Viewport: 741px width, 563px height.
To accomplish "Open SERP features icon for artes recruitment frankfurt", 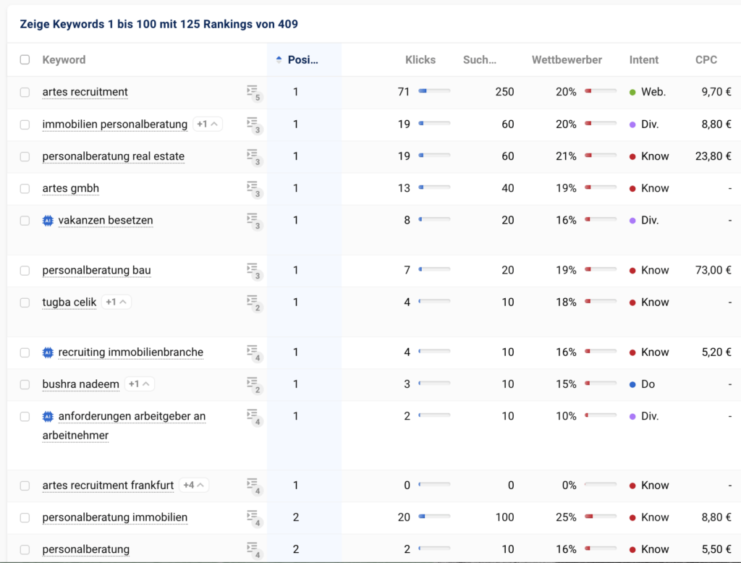I will [254, 486].
